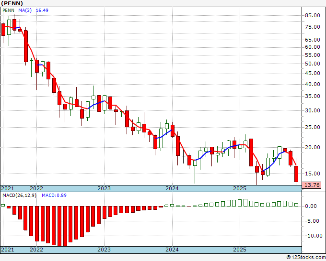Image resolution: width=326 pixels, height=261 pixels.
Task: Click the 50.00 price axis label
Action: click(x=312, y=64)
